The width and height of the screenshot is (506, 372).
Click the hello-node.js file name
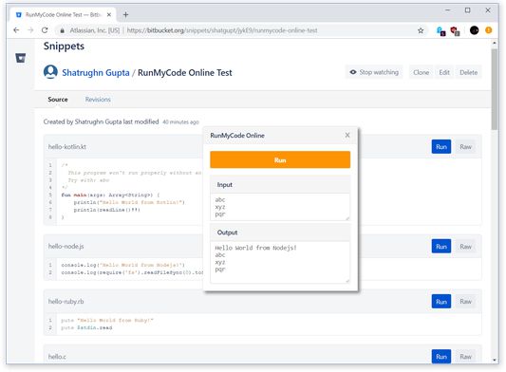66,246
